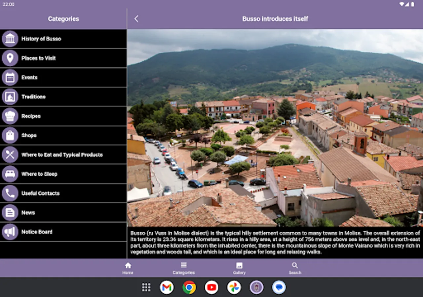Open the Search tab
This screenshot has height=297, width=423.
[295, 268]
